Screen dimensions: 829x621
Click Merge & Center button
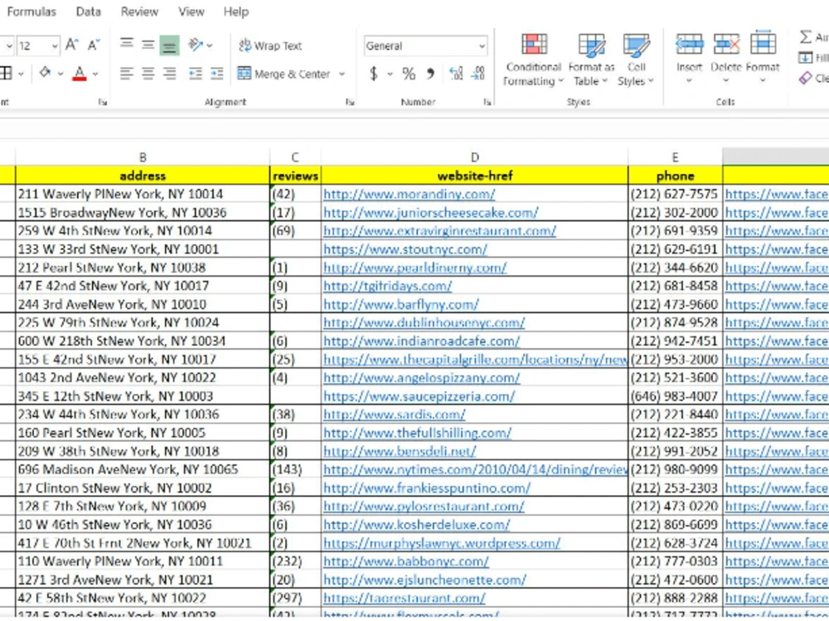click(x=284, y=74)
